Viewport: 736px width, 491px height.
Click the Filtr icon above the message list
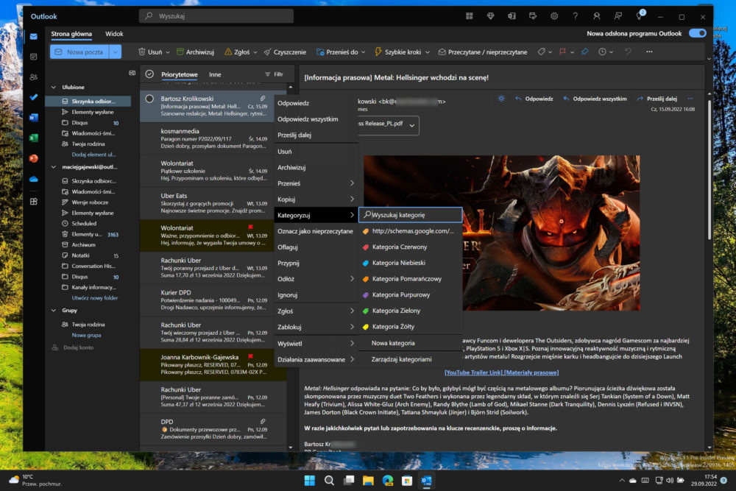point(274,74)
